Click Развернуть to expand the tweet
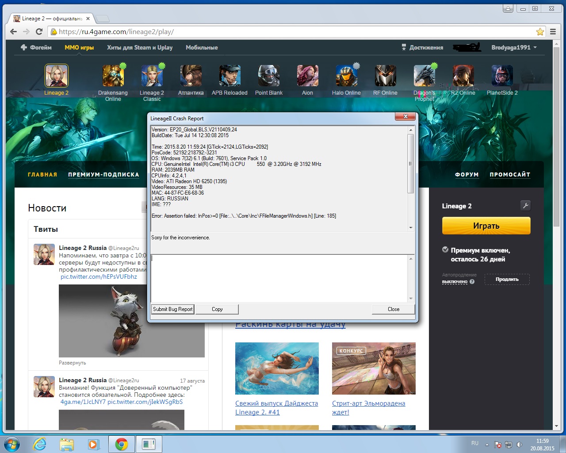 73,363
